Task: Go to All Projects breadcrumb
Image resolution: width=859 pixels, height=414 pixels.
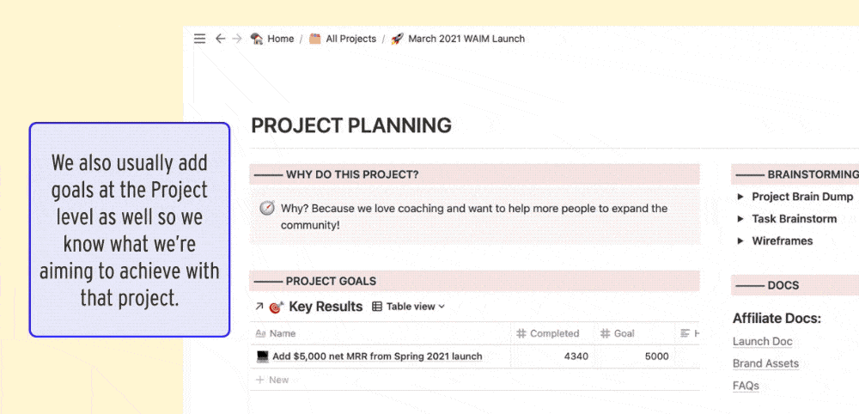Action: 350,39
